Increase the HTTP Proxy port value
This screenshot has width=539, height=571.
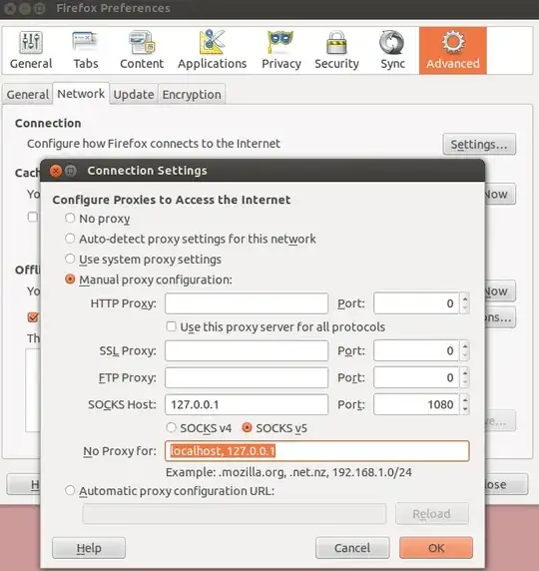click(x=465, y=298)
